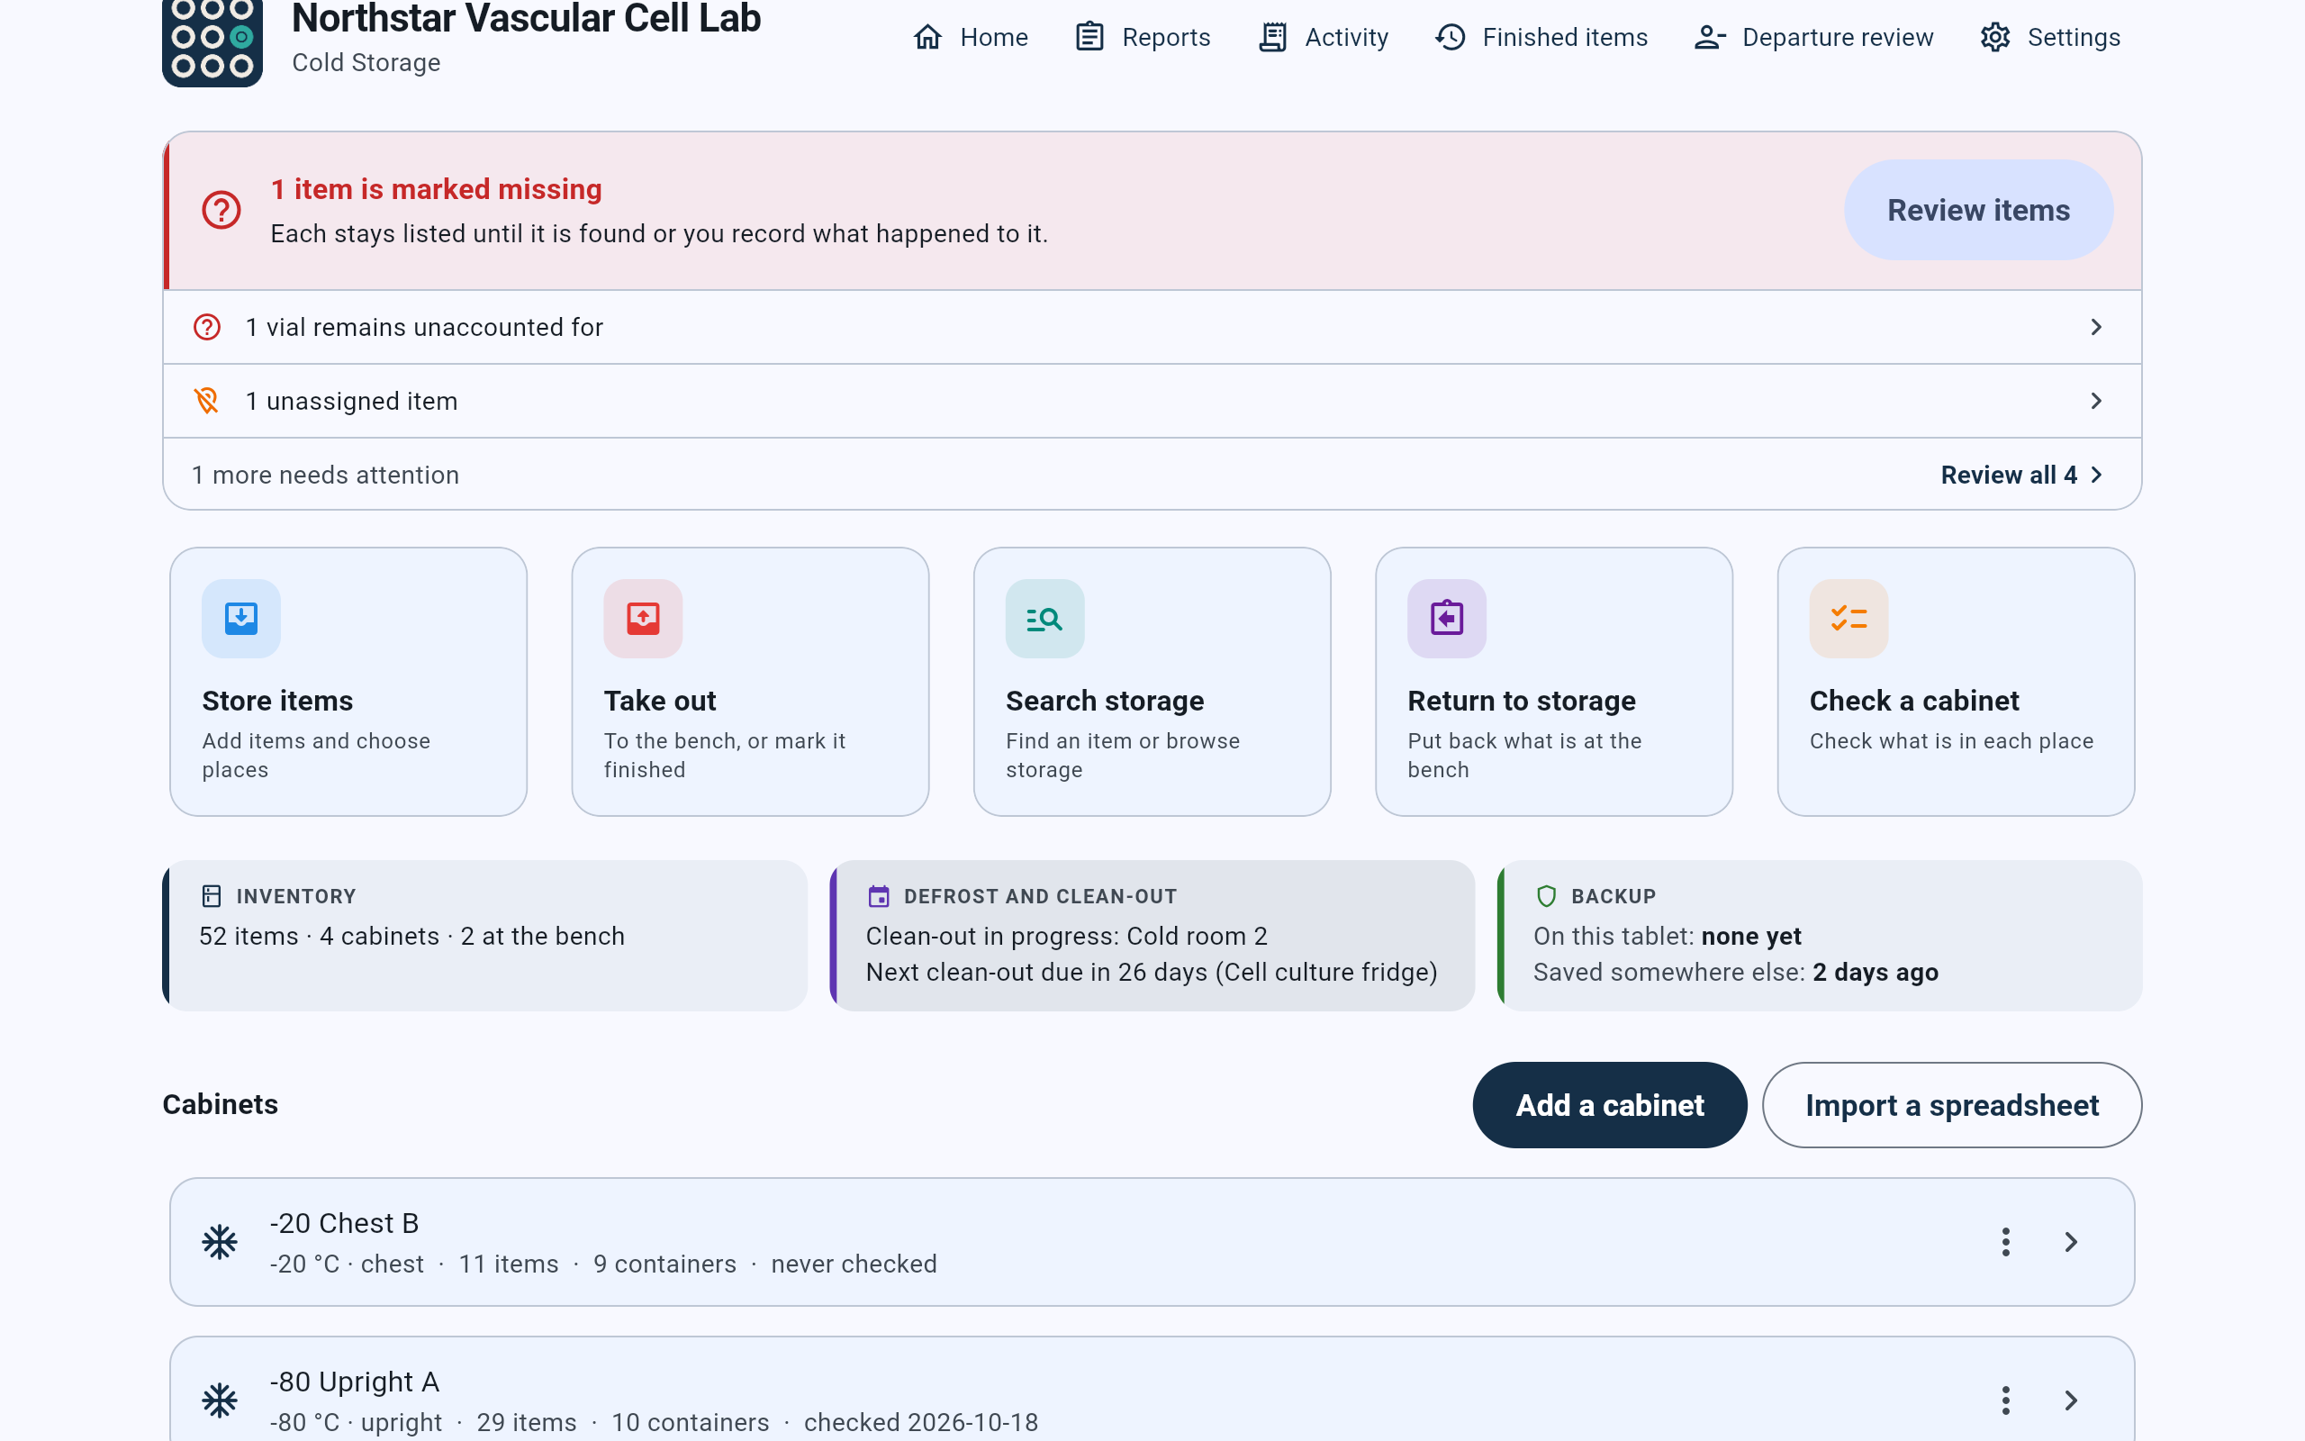Image resolution: width=2305 pixels, height=1441 pixels.
Task: Open the Take out card title
Action: point(660,701)
